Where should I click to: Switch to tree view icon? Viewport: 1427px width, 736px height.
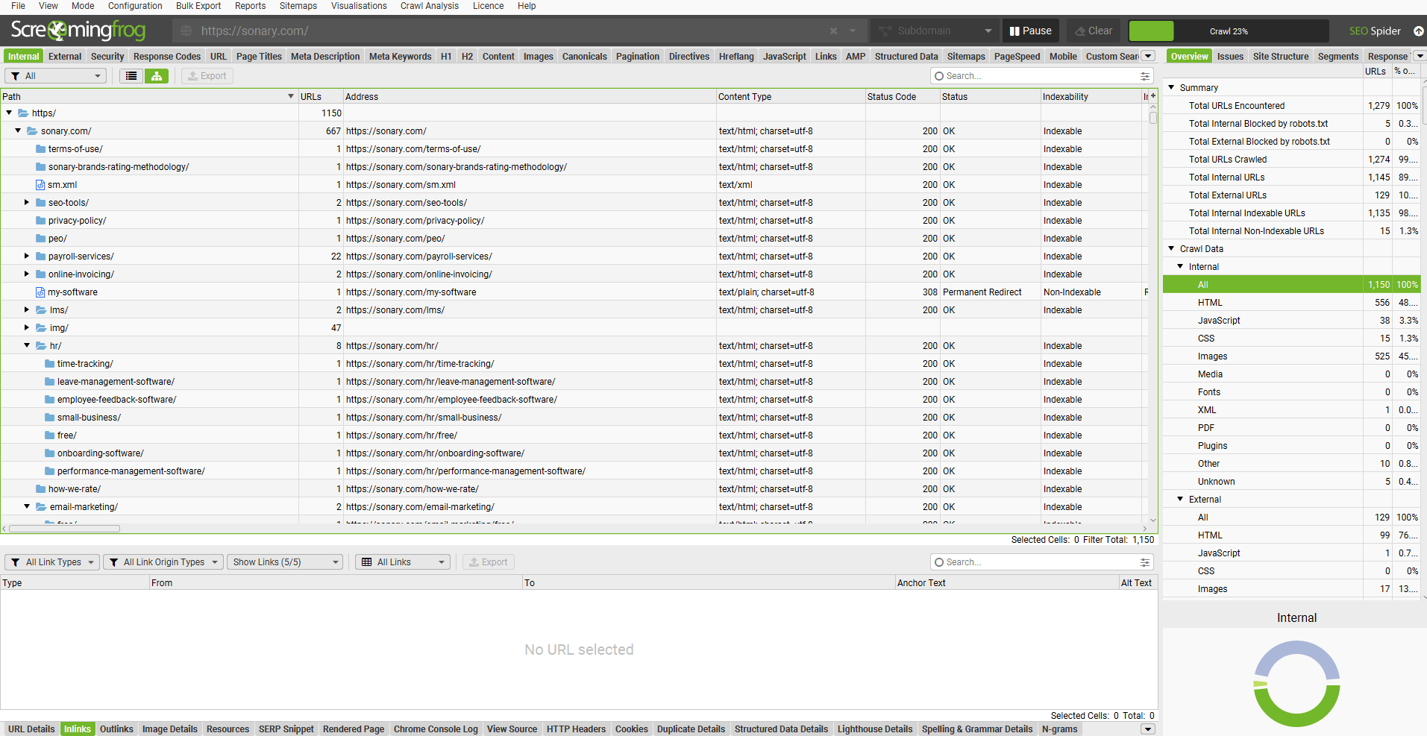tap(157, 76)
